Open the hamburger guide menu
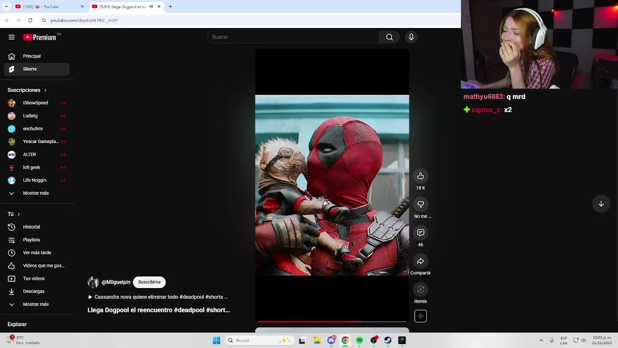Screen dimensions: 618x348 [12, 37]
